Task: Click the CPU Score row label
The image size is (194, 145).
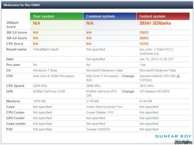Action: [15, 44]
